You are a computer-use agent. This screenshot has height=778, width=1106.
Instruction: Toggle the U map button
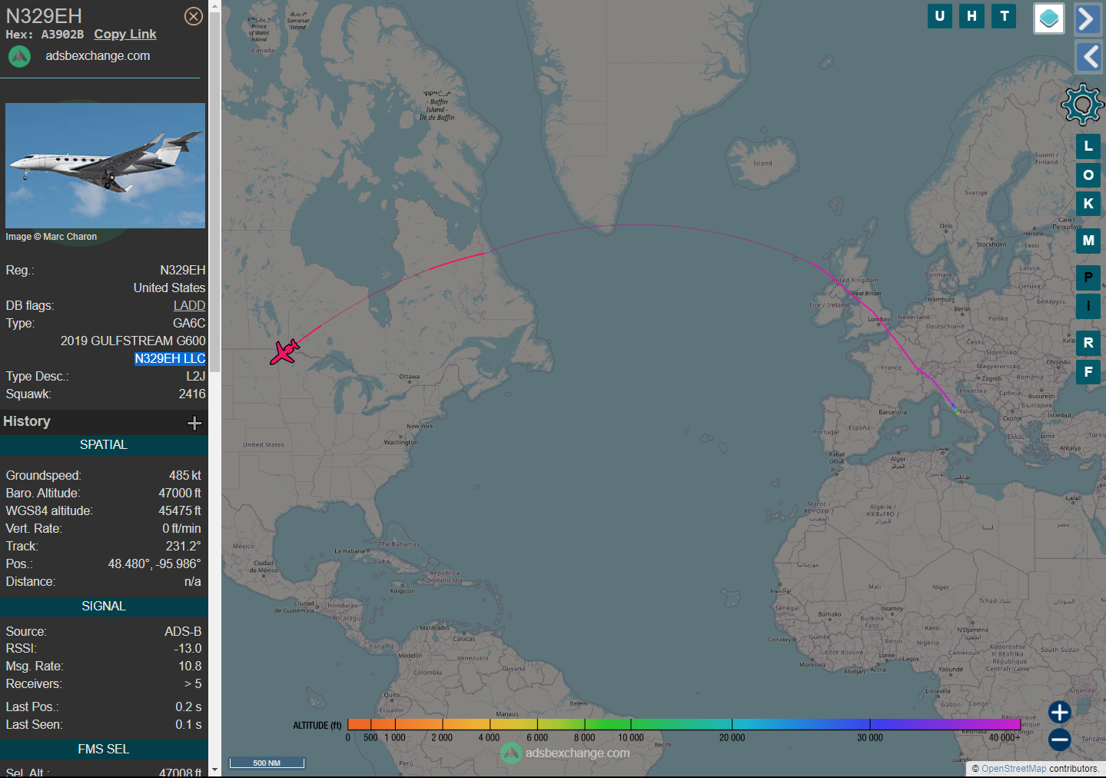pyautogui.click(x=939, y=16)
